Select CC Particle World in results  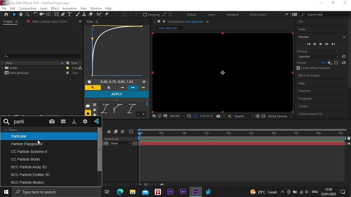coord(49,159)
